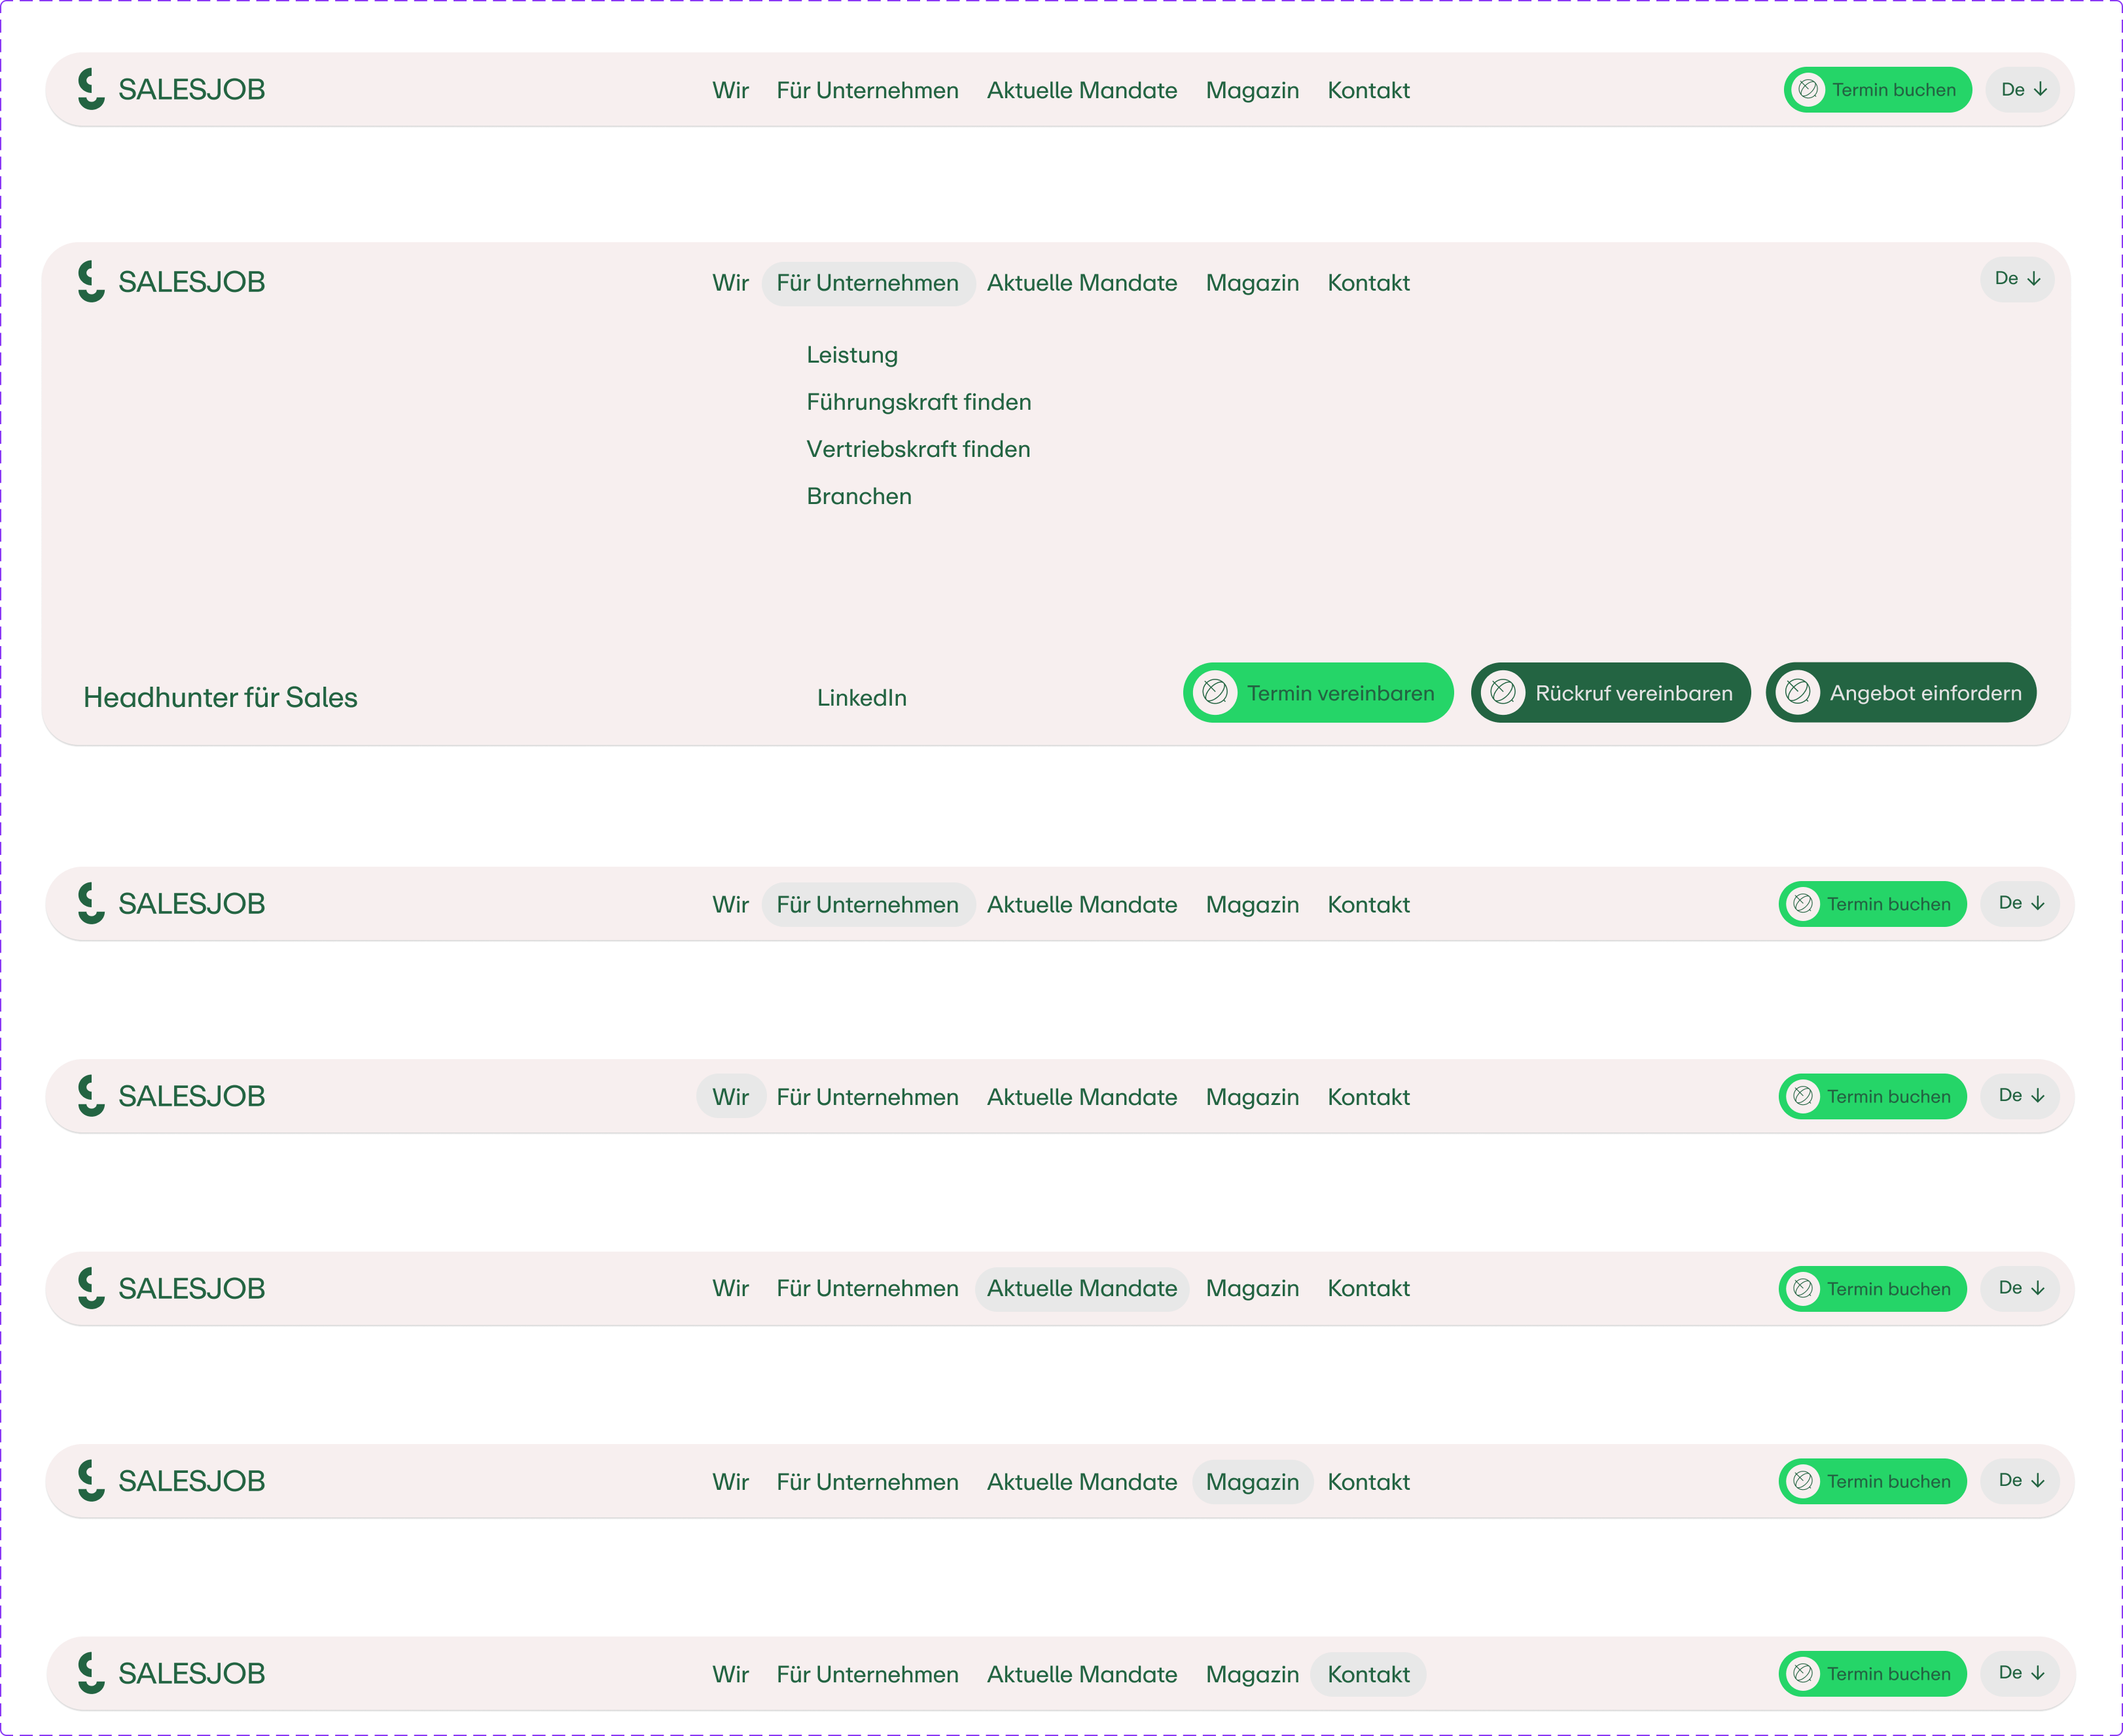The image size is (2123, 1736).
Task: Click SALESJOB logo in navbar with Aktuelle Mandate highlighted
Action: pos(171,1288)
